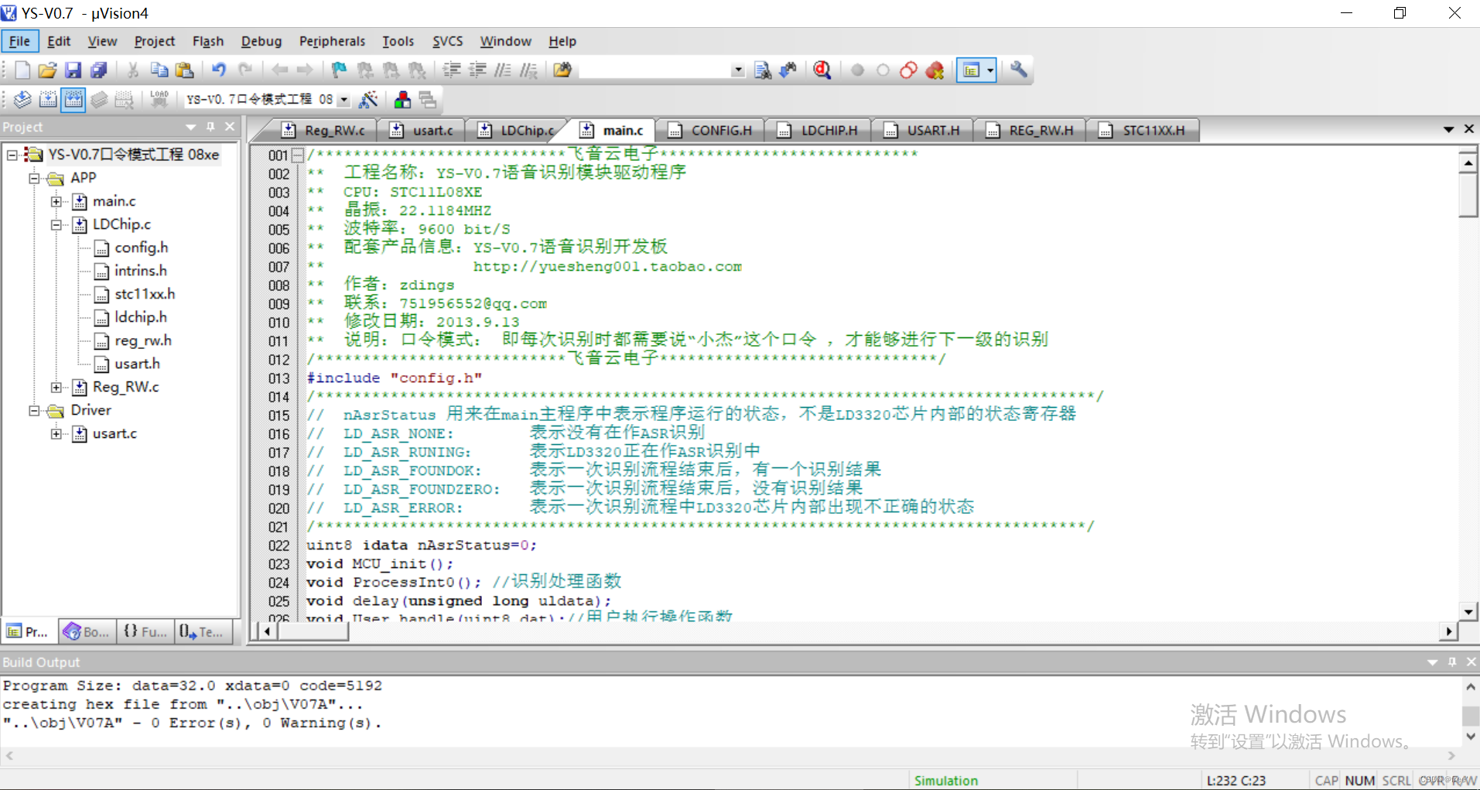Open the window view dropdown arrow
The image size is (1480, 790).
tap(990, 70)
